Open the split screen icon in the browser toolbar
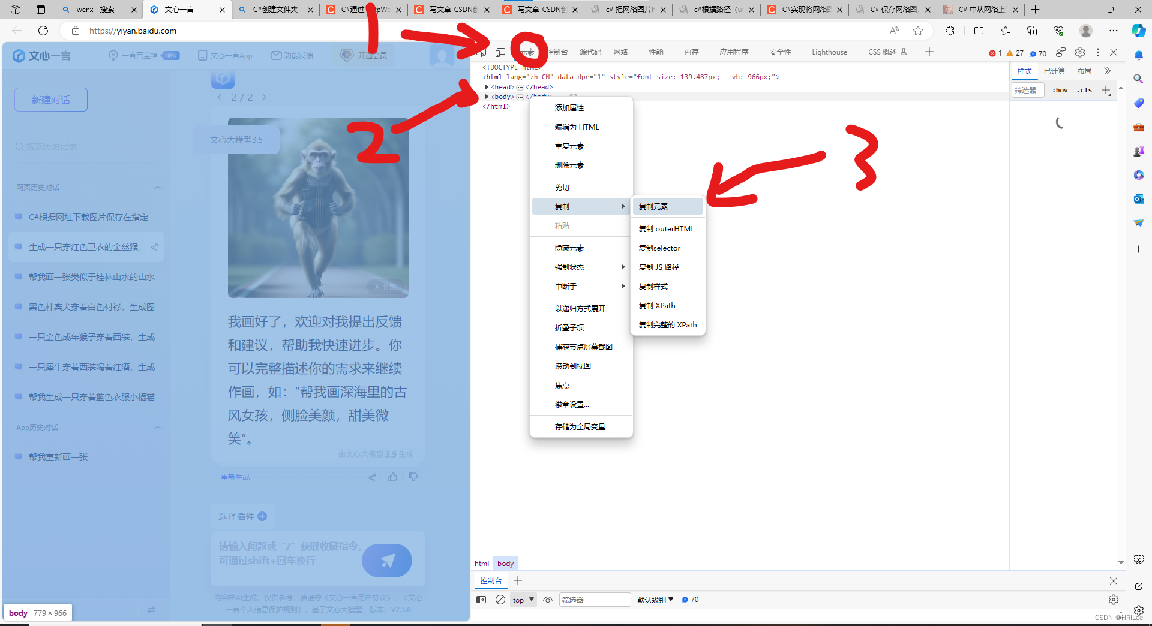Screen dimensions: 1152x626 pyautogui.click(x=979, y=31)
